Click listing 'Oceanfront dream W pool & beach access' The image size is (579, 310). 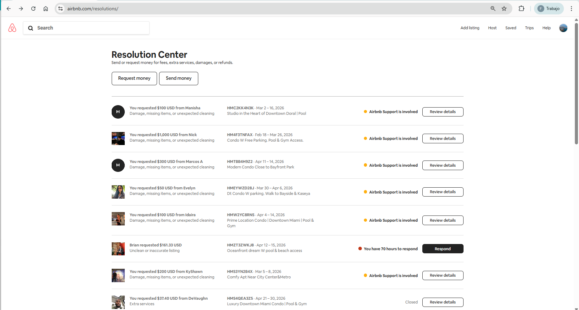point(265,251)
